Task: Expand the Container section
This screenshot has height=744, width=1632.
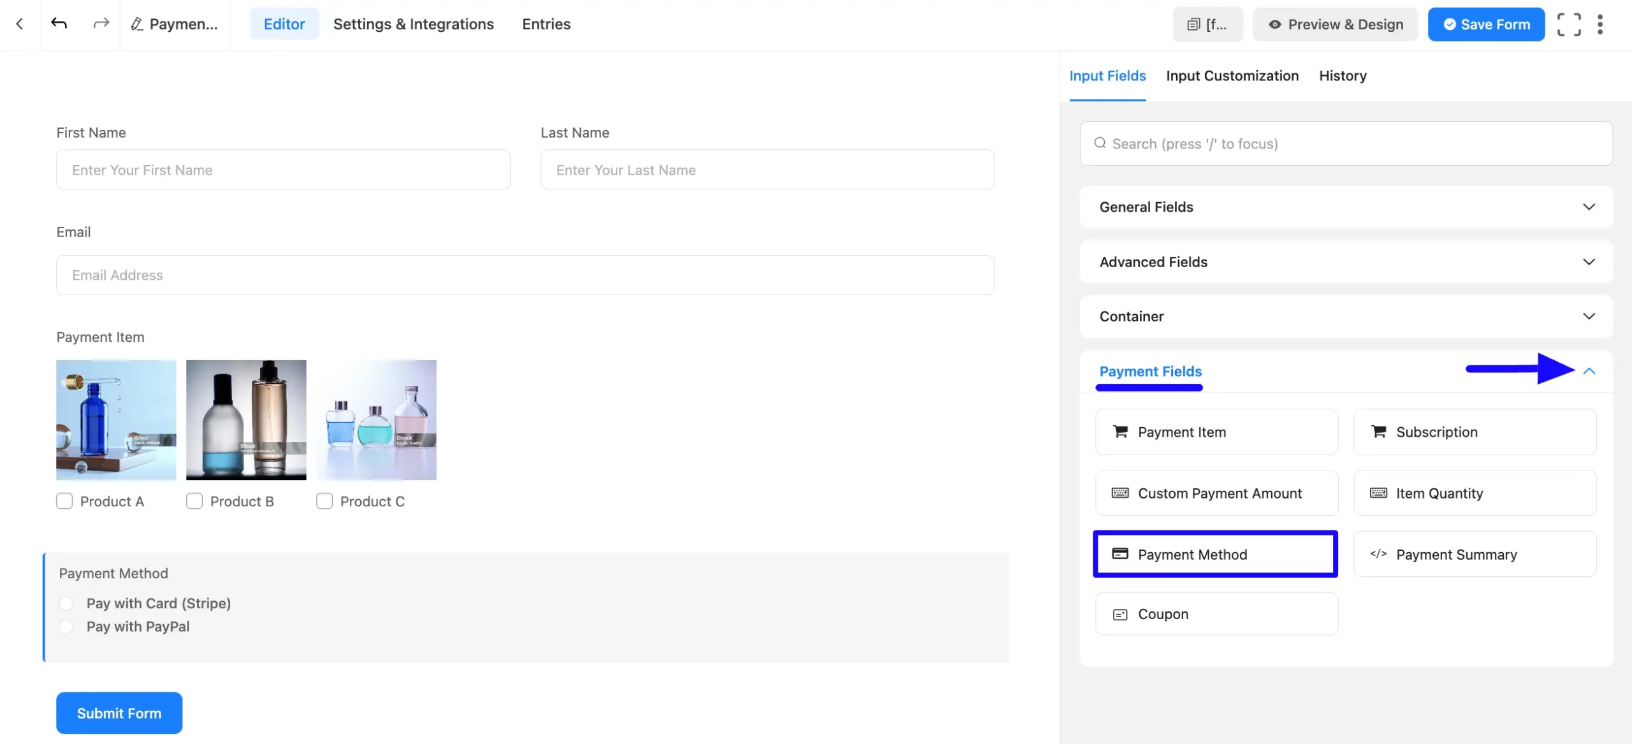Action: pyautogui.click(x=1346, y=316)
